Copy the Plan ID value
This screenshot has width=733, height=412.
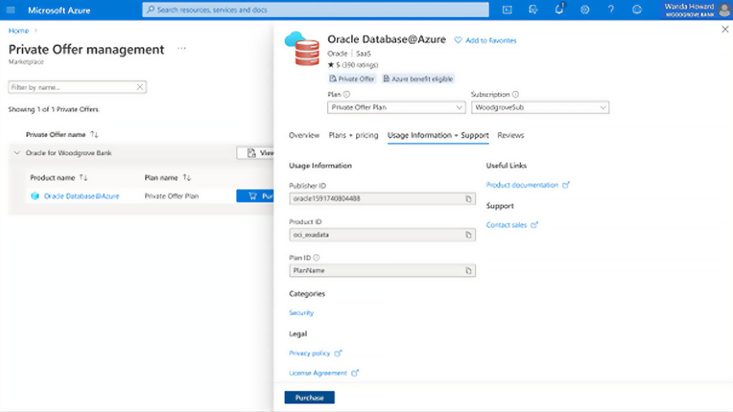pos(469,270)
